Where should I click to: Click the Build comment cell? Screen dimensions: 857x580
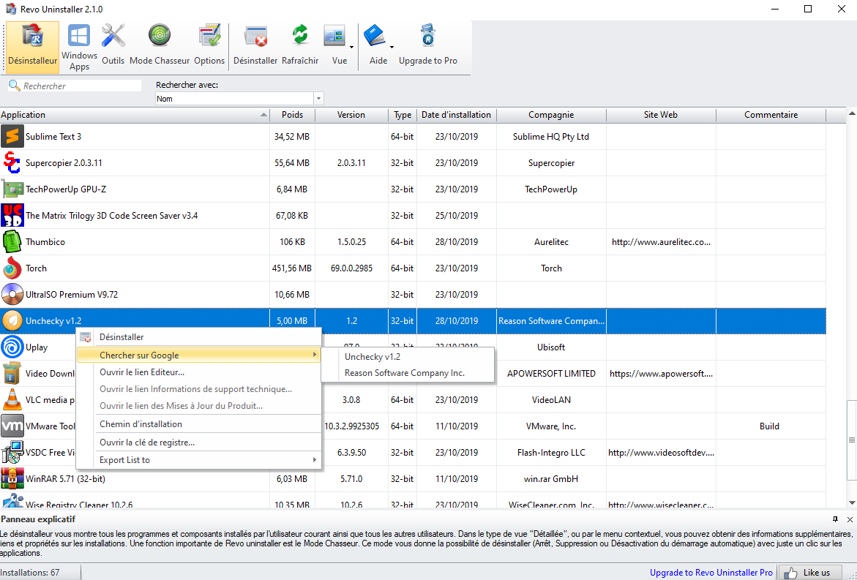(x=769, y=426)
